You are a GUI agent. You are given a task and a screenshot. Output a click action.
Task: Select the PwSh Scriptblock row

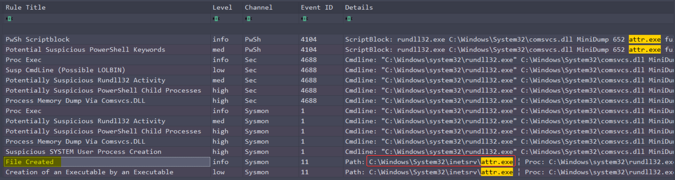337,39
